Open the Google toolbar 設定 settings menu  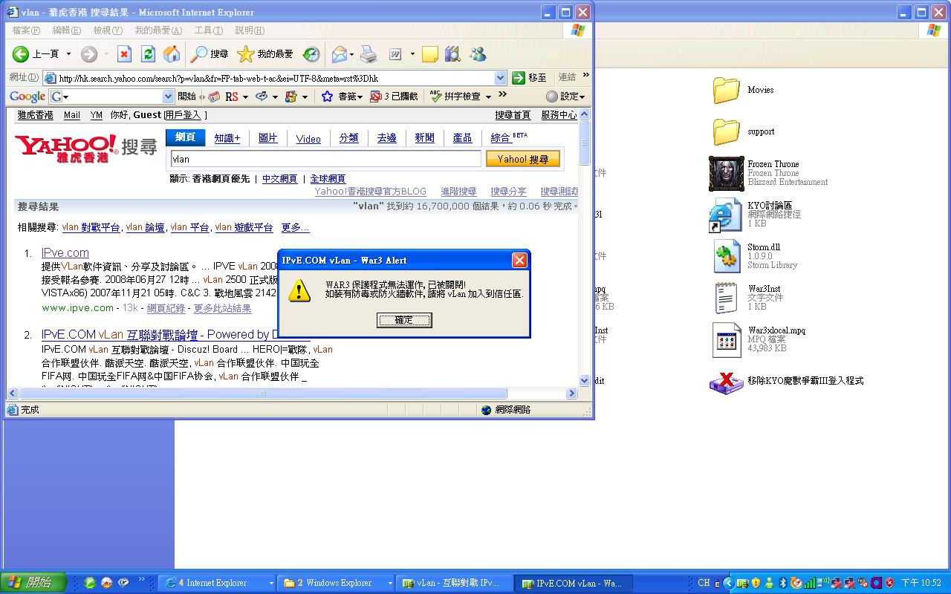click(x=566, y=97)
